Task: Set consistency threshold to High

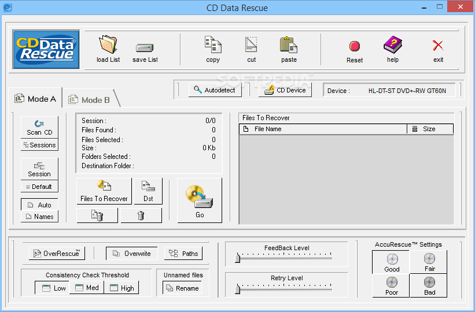Action: (121, 288)
